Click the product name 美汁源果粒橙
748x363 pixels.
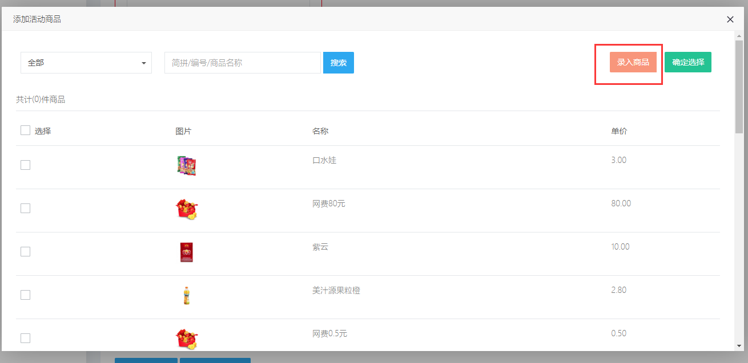336,290
